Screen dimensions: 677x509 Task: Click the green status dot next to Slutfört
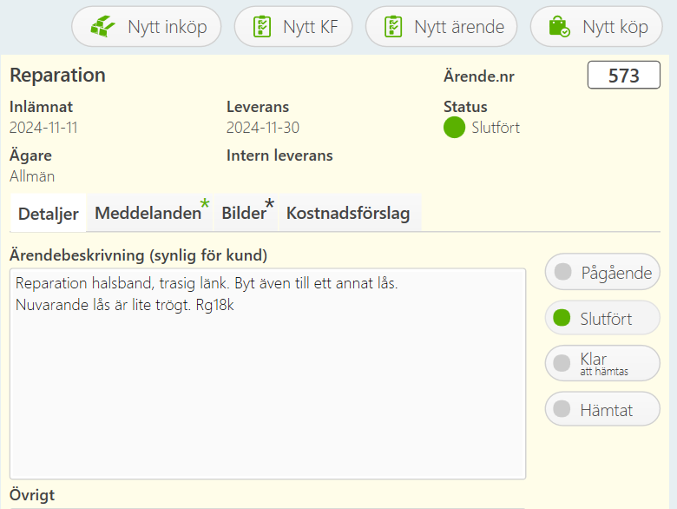pos(454,128)
